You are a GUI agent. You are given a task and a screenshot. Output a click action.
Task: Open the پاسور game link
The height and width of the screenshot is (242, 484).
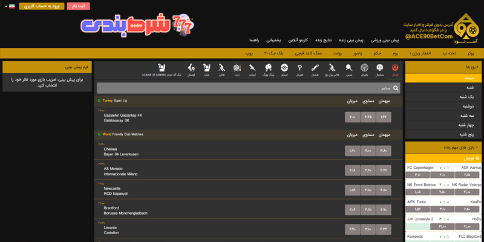tap(358, 53)
